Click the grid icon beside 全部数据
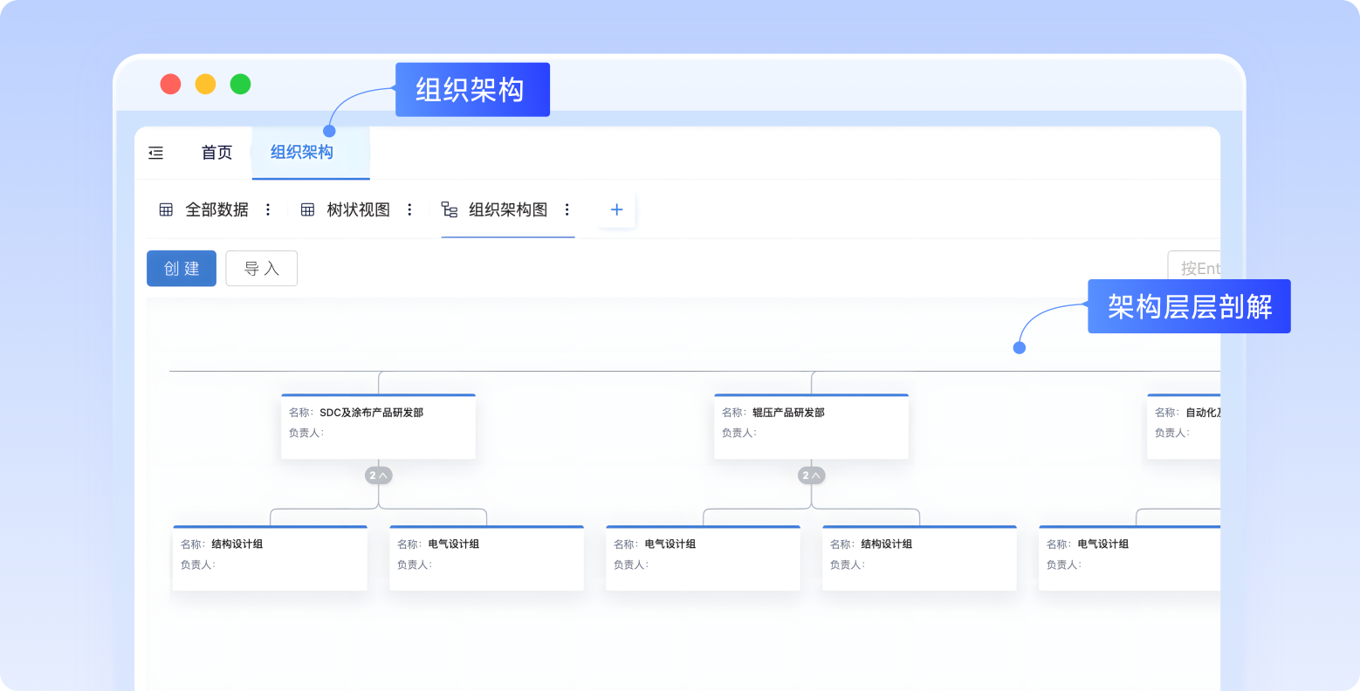The image size is (1360, 691). 166,209
